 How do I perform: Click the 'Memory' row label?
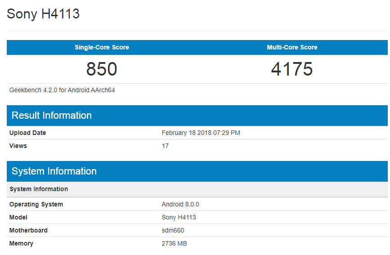(21, 243)
